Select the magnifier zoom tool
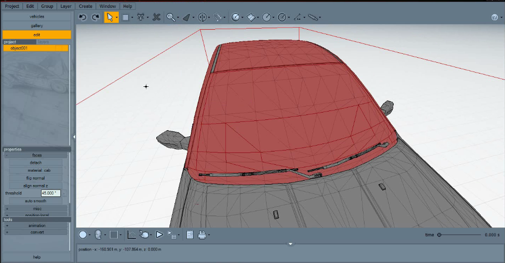 [x=171, y=17]
